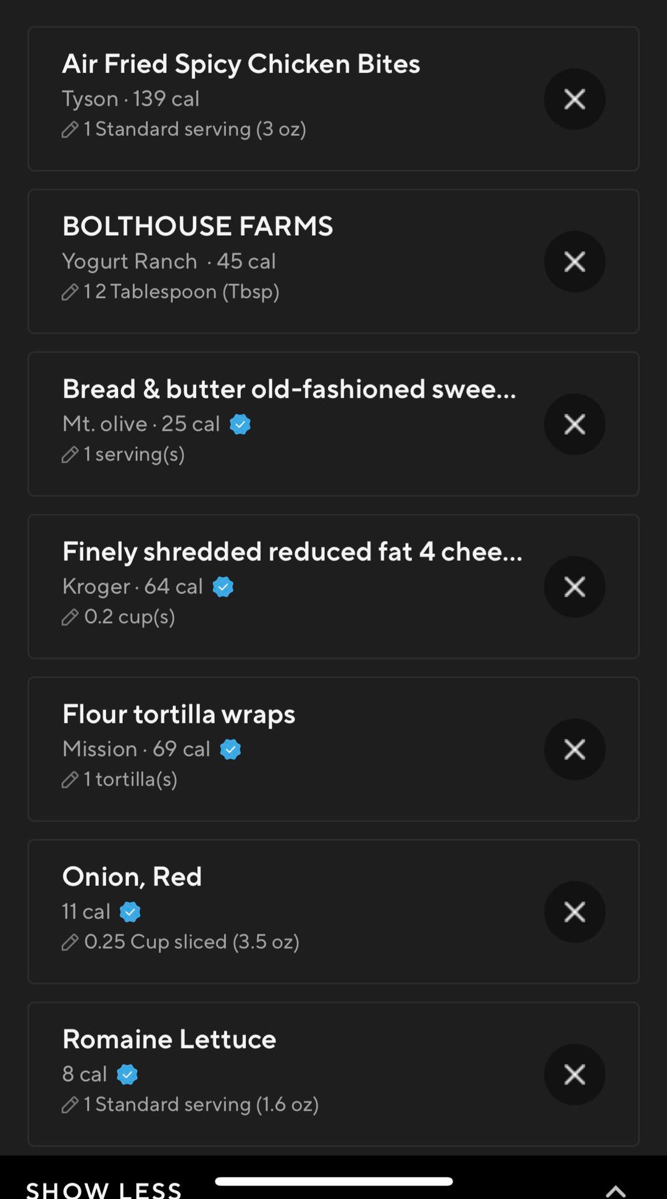Screen dimensions: 667x1199
Task: Delete the Bolthouse Farms Yogurt Ranch item
Action: click(574, 262)
